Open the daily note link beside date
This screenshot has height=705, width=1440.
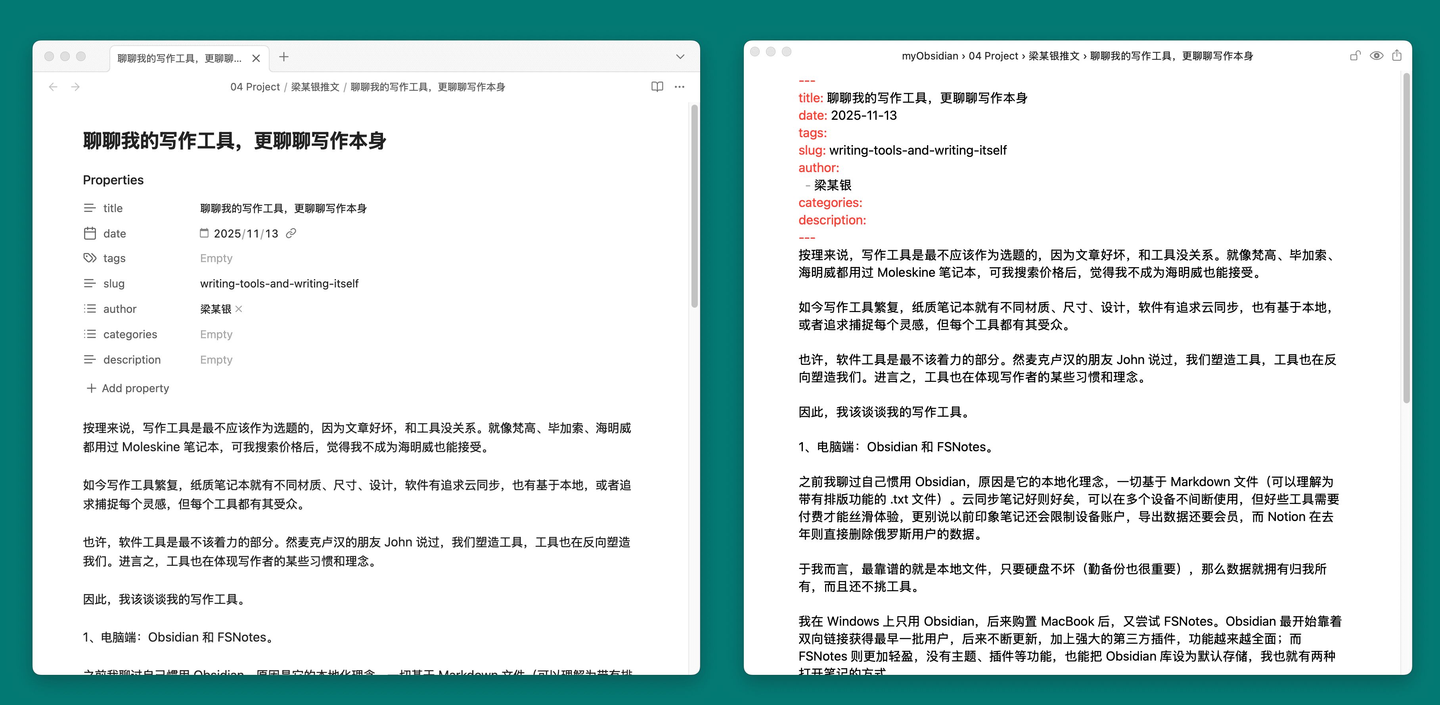pyautogui.click(x=291, y=233)
